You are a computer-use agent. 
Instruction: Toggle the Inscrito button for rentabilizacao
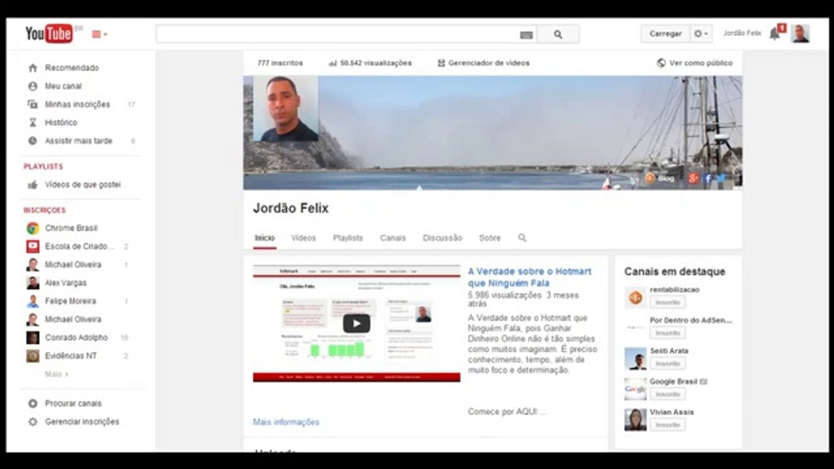[667, 302]
